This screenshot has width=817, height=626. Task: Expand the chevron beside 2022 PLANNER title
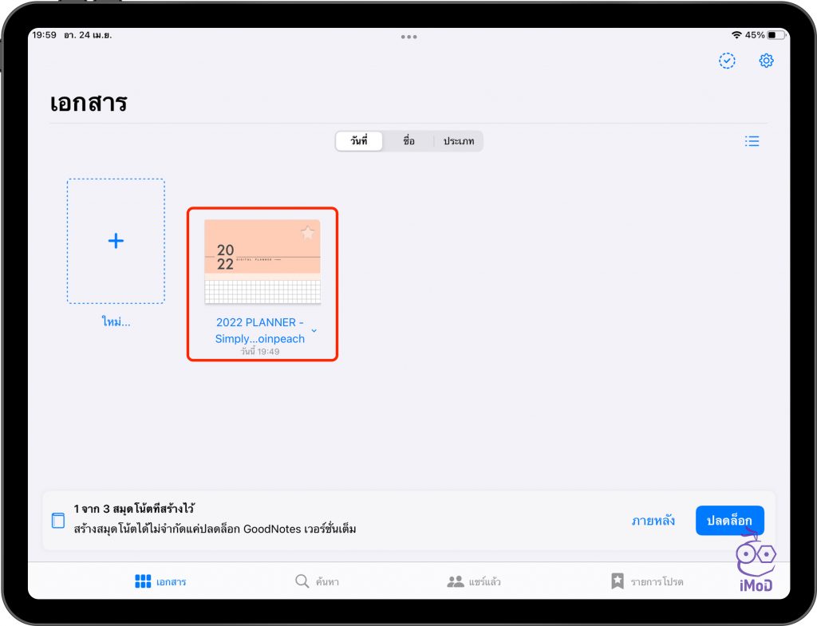314,330
